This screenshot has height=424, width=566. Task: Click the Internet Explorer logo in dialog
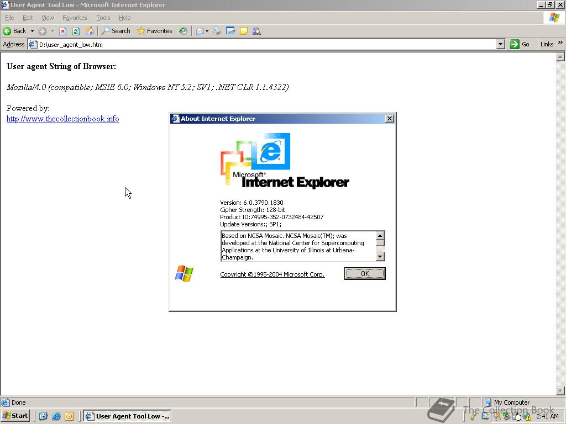click(285, 161)
